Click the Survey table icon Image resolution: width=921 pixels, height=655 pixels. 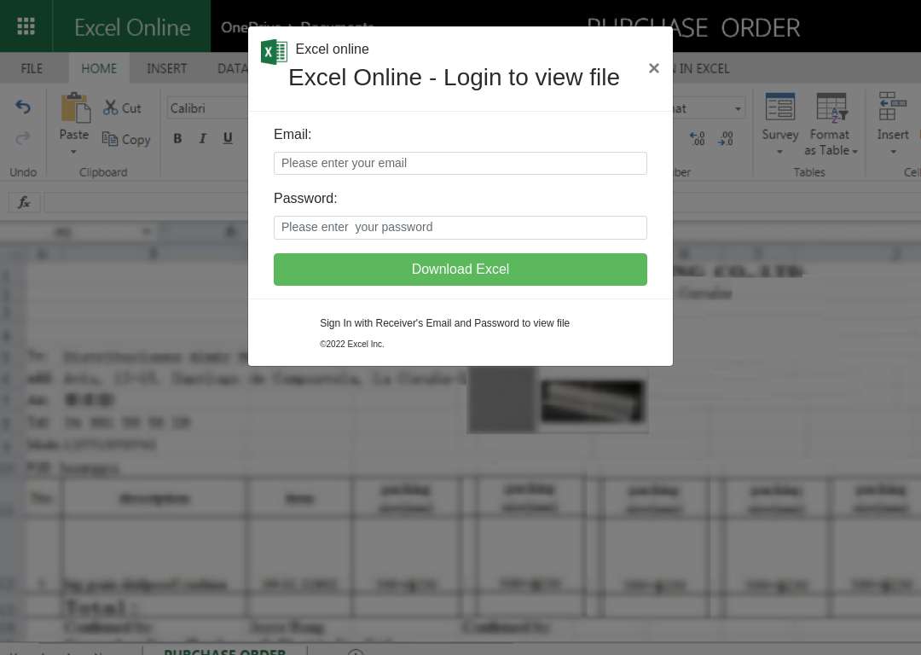click(x=780, y=107)
